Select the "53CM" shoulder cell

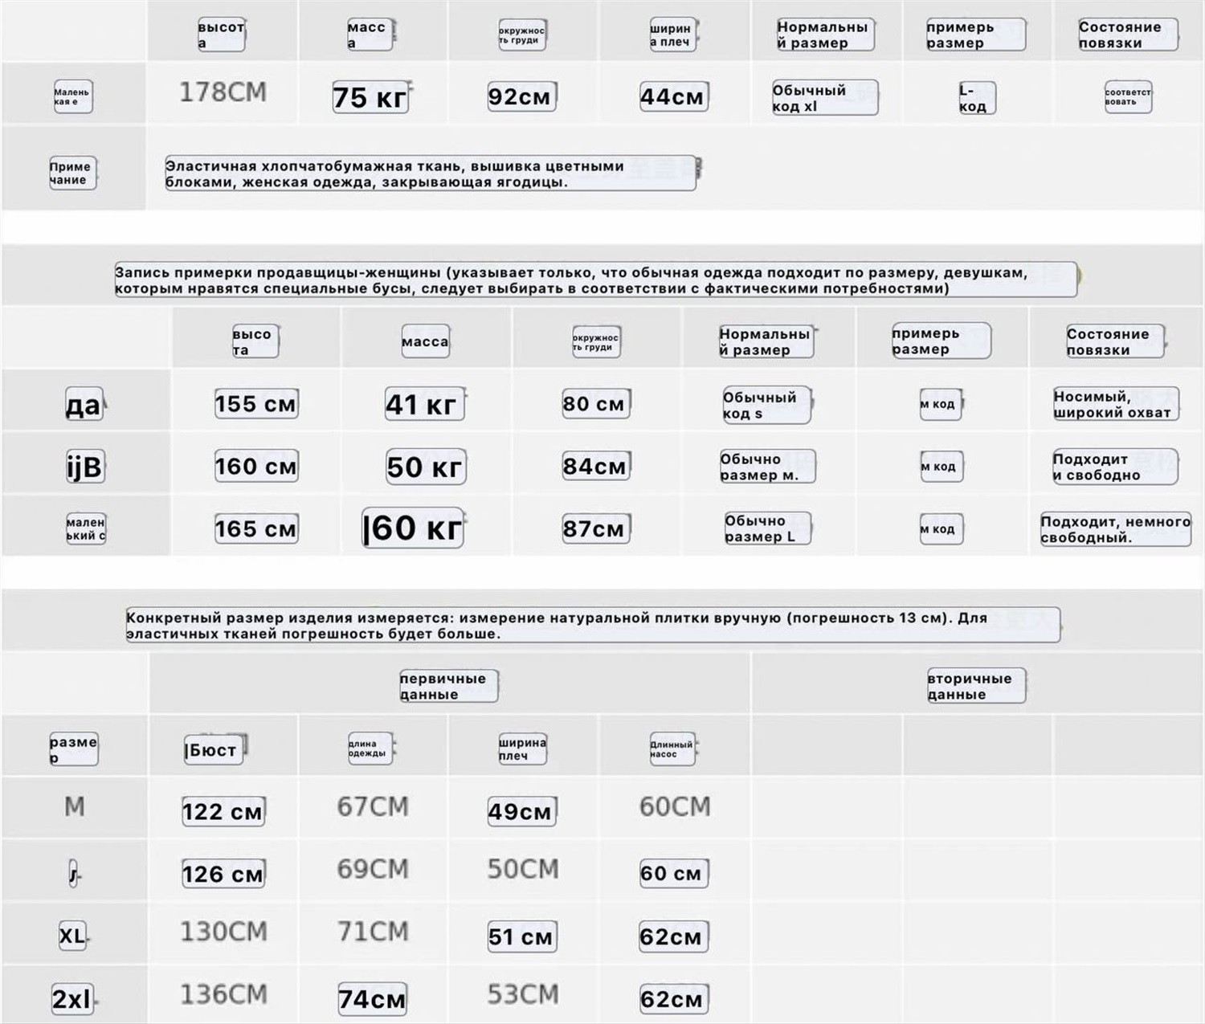[x=523, y=994]
